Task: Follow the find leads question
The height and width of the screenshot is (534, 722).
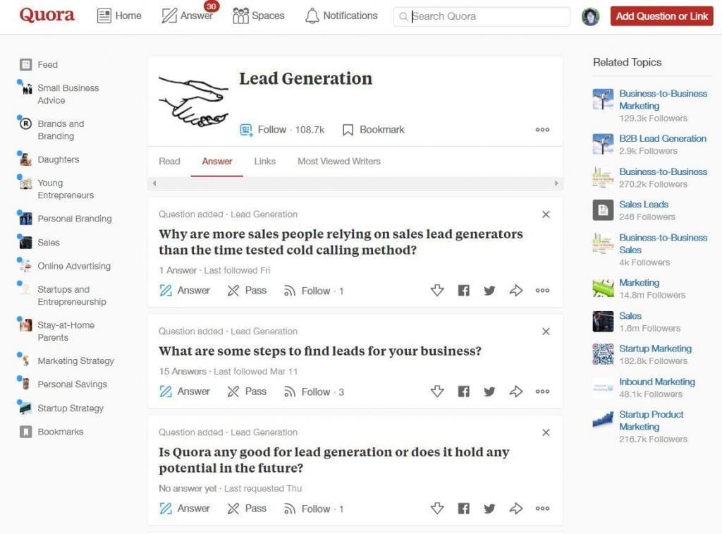Action: tap(314, 392)
